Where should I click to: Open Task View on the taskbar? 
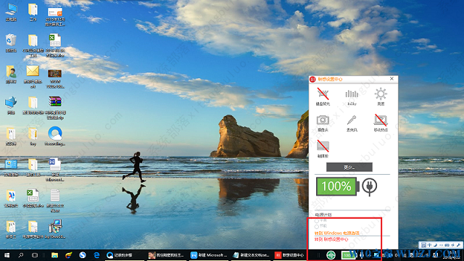[35, 255]
